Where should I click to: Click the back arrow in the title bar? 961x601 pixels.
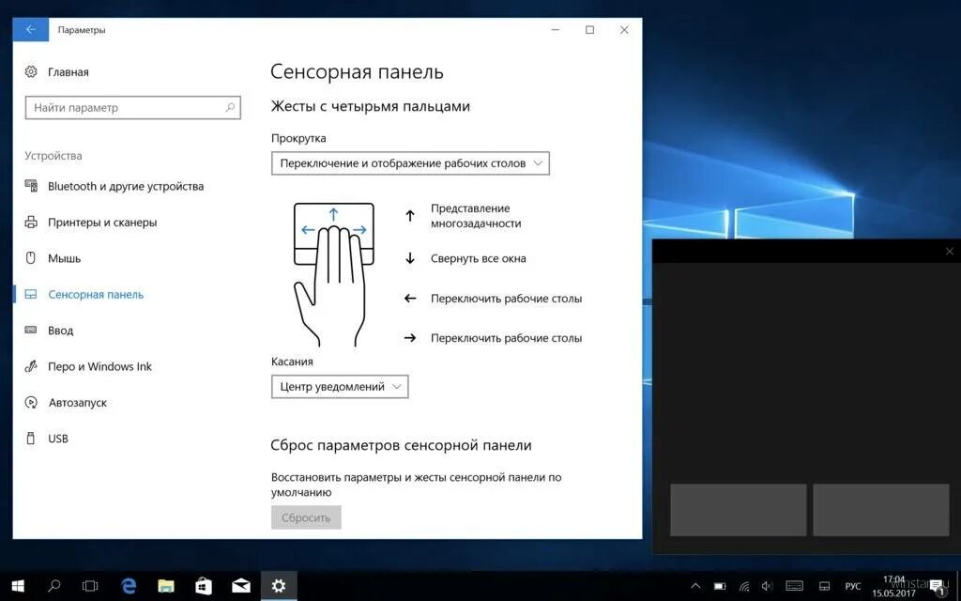coord(30,28)
